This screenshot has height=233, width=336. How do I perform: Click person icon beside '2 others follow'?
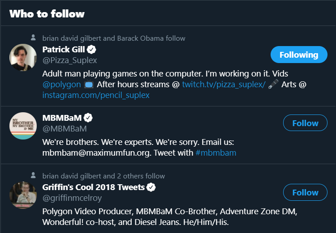(33, 176)
